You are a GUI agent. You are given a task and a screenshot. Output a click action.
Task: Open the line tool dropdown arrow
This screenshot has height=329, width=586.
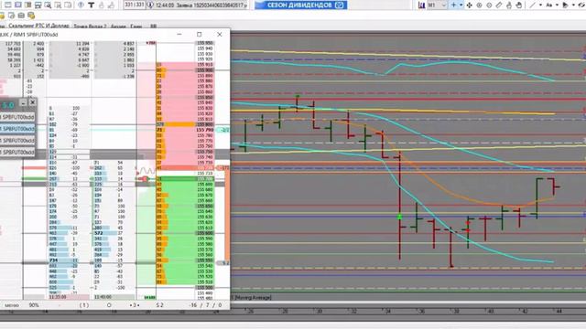[x=540, y=5]
